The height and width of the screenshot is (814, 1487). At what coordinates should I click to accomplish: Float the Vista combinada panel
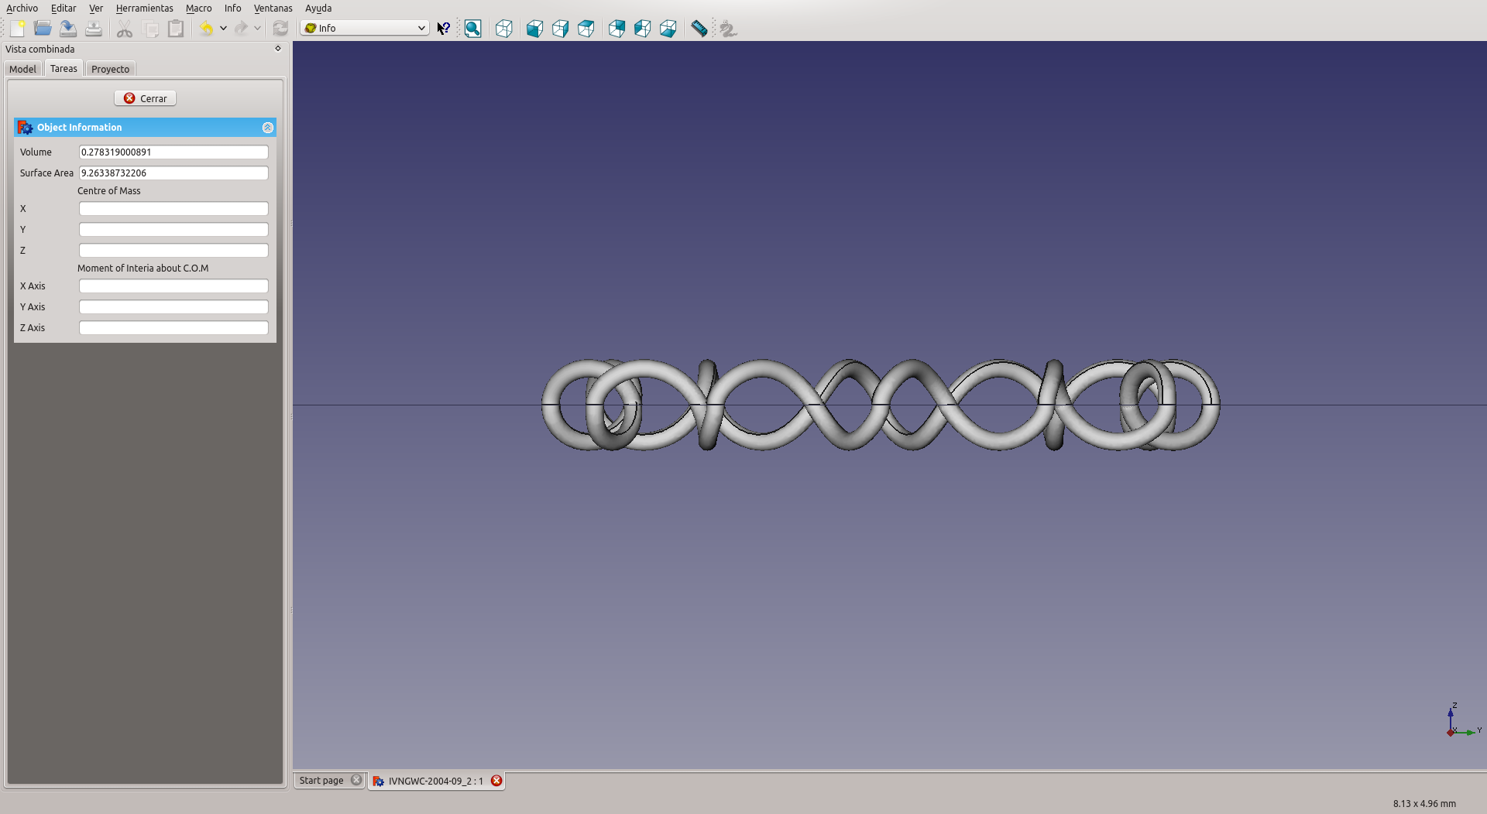(x=278, y=48)
